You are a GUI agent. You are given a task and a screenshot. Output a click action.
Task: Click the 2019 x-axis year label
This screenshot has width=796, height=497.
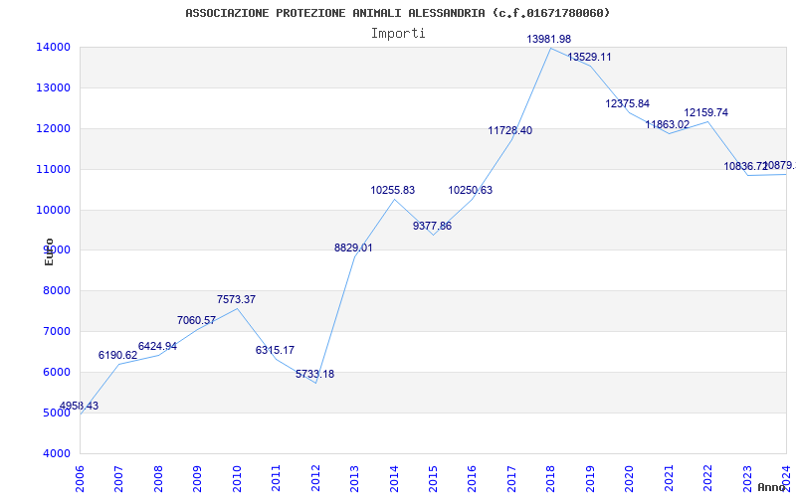pyautogui.click(x=590, y=478)
